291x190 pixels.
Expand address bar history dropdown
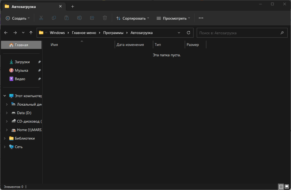(x=179, y=33)
